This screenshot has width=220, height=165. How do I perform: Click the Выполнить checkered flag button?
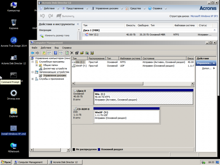65,16
